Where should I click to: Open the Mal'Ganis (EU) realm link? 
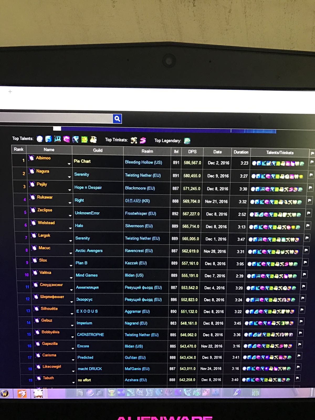[x=137, y=369]
